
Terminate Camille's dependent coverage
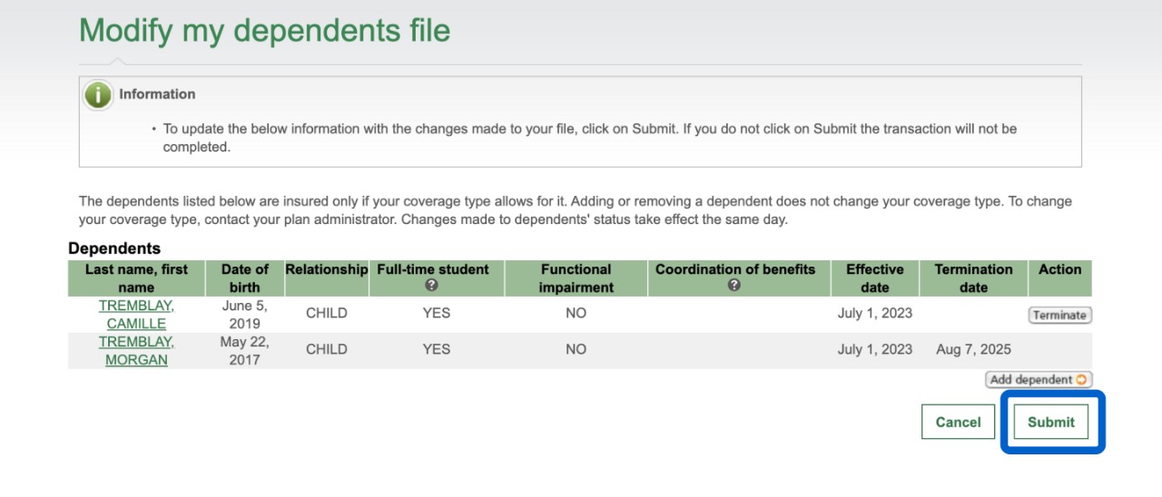pyautogui.click(x=1059, y=315)
